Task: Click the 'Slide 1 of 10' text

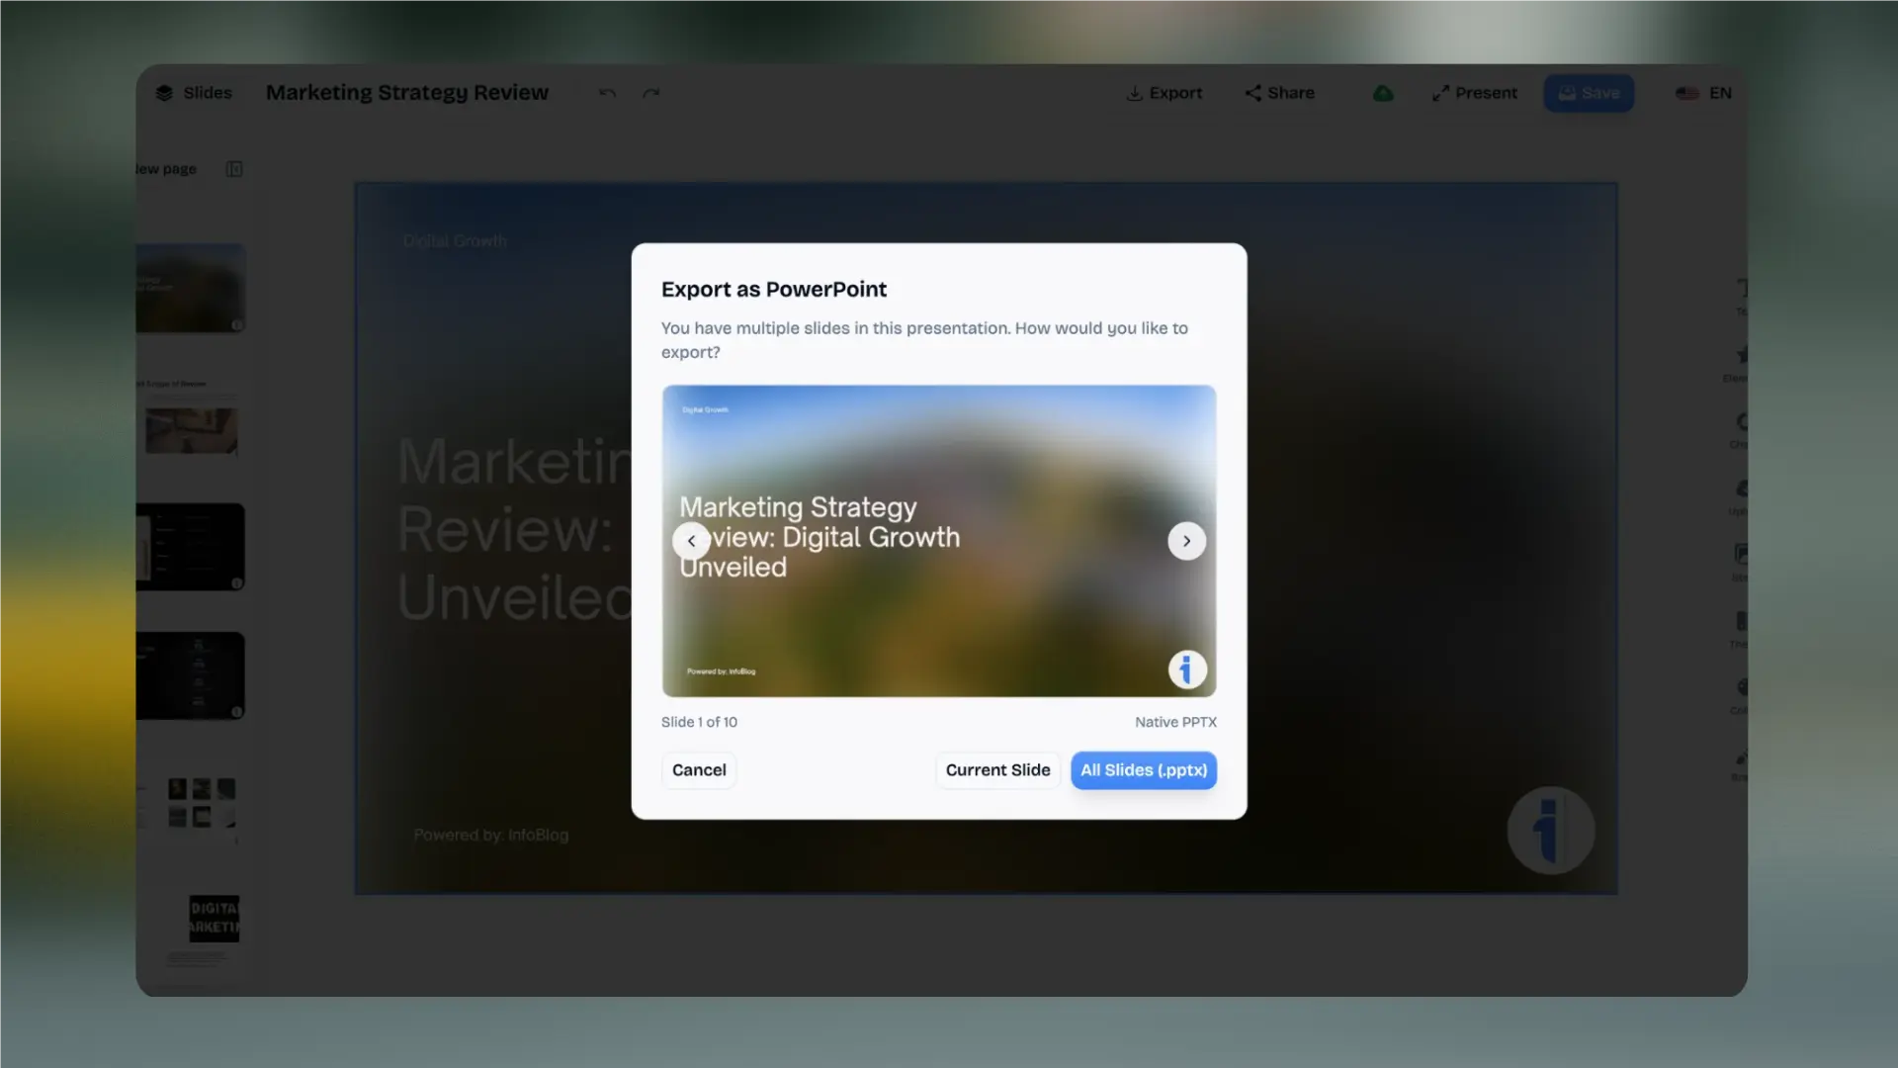Action: (699, 722)
